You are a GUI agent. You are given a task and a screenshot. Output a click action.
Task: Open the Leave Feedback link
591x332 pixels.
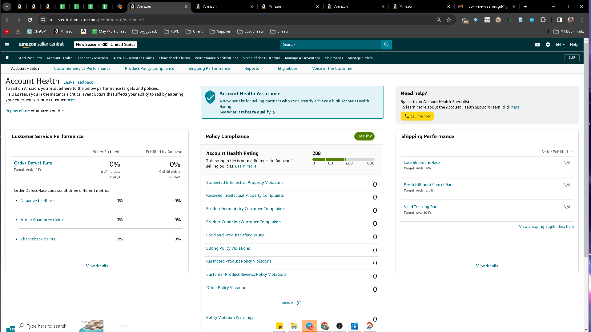point(78,82)
